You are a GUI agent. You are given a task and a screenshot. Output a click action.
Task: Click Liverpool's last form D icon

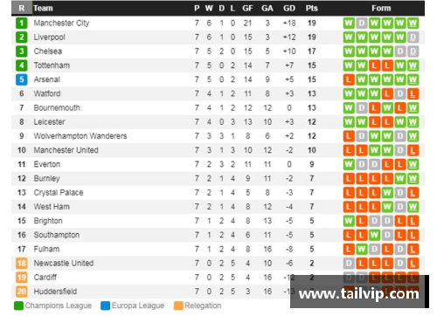pyautogui.click(x=413, y=38)
